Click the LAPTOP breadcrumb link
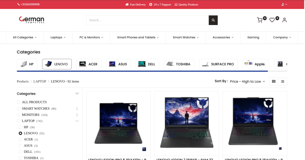Screen dimensions: 305x160 (x=40, y=81)
